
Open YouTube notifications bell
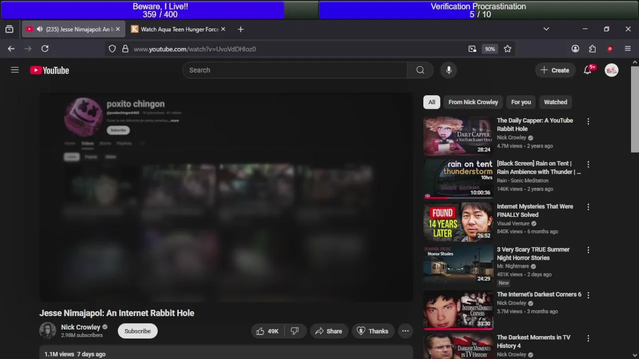[588, 70]
